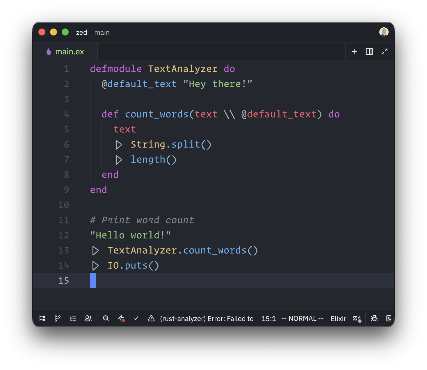
Task: Click the word defmodule on line 1
Action: [116, 69]
